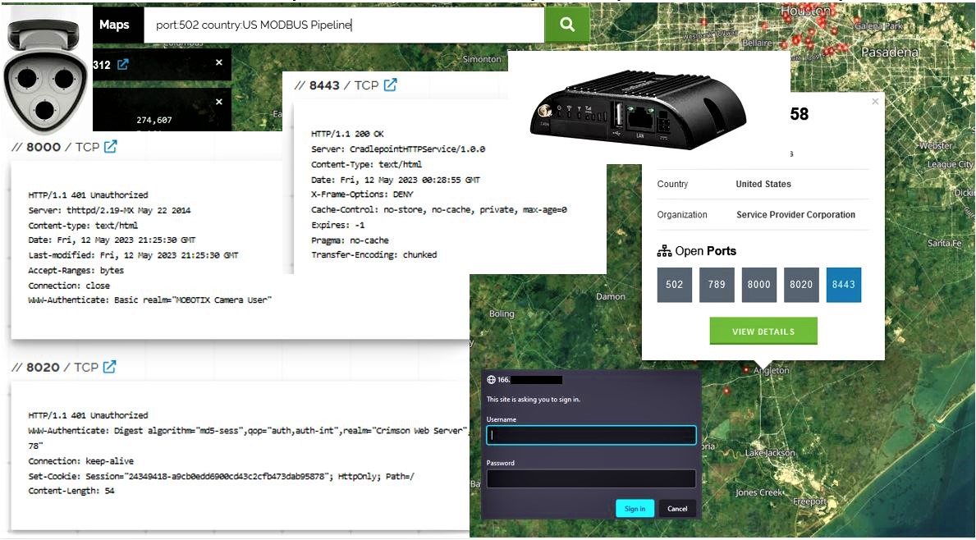Focus the search query input field
Image resolution: width=976 pixels, height=540 pixels.
point(344,25)
